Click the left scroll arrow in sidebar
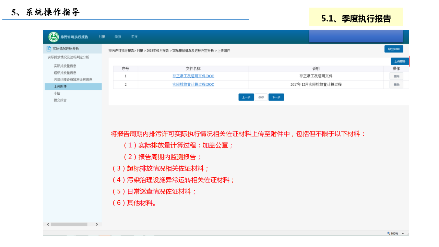 [48, 224]
